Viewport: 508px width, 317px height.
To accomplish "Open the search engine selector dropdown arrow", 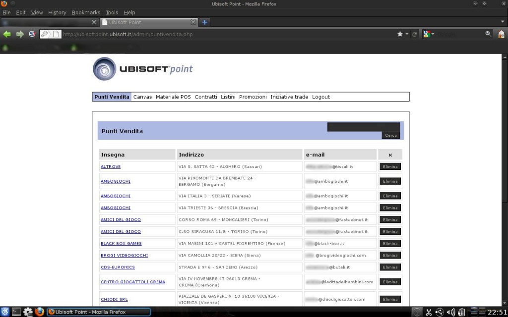I will [433, 34].
